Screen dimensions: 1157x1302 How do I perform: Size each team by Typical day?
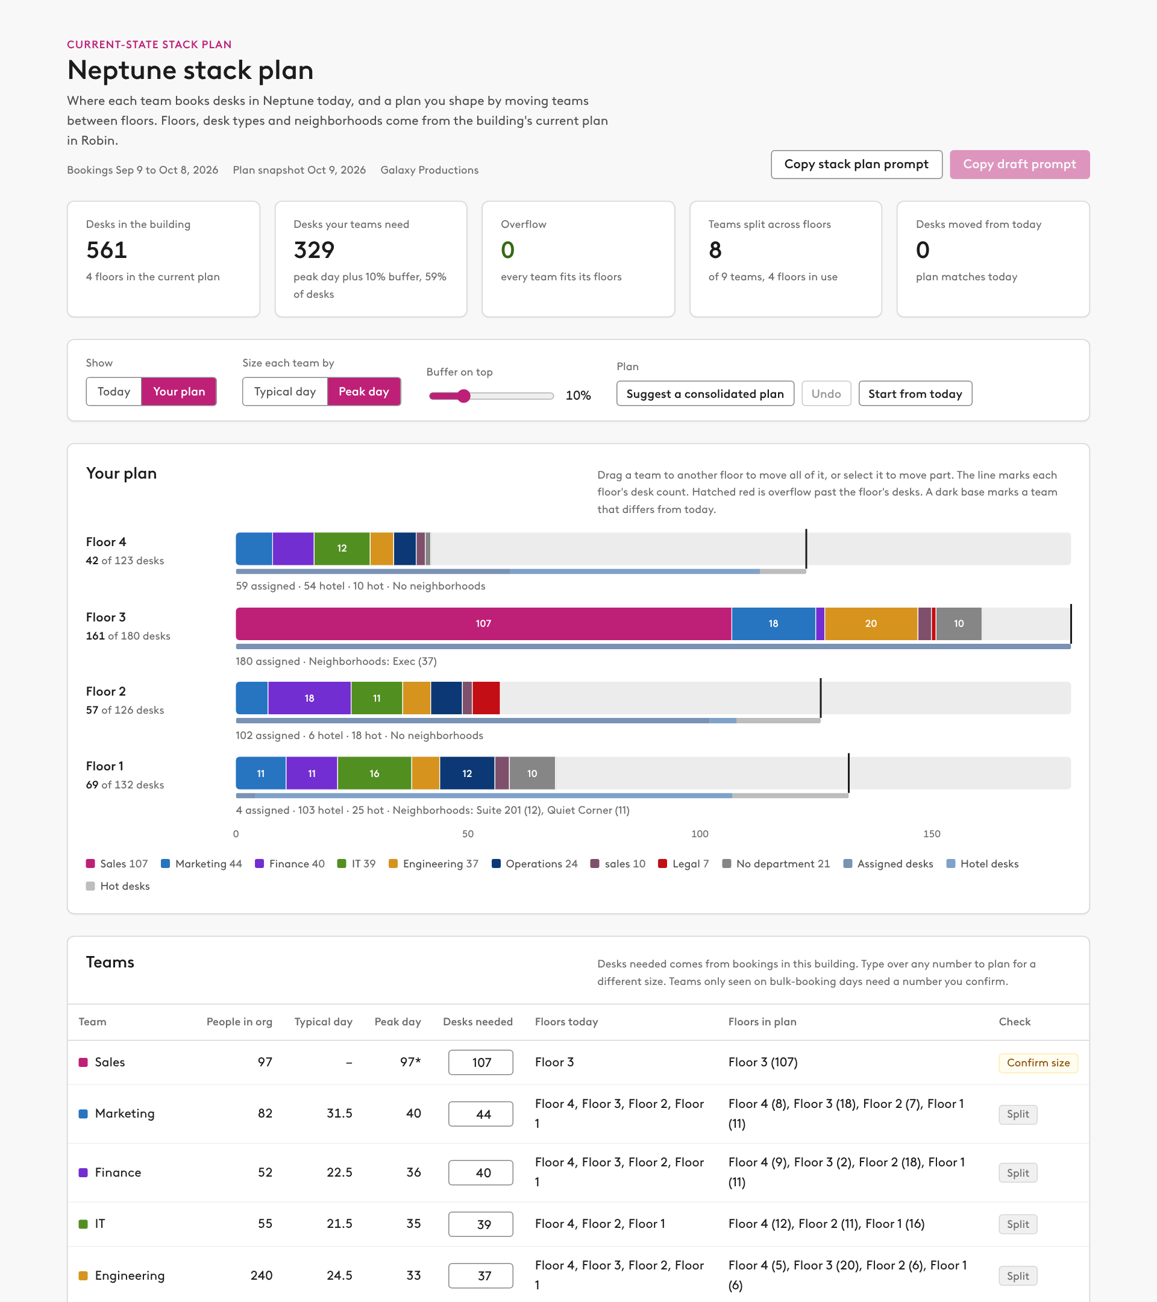284,392
